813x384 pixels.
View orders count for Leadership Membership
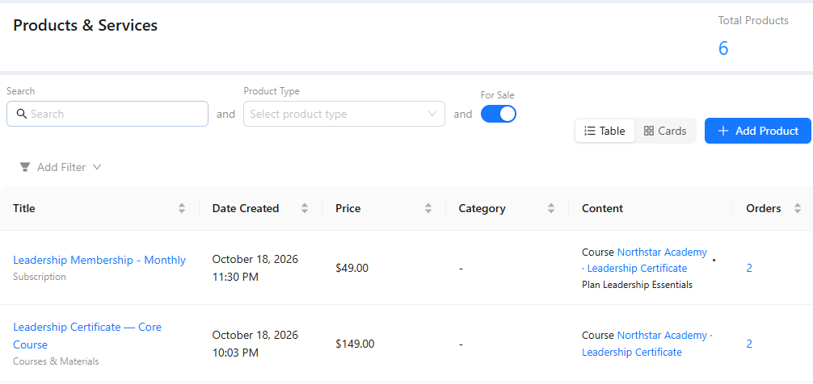[749, 268]
